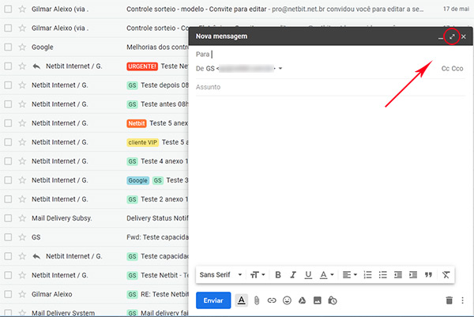Attach a file with paperclip icon
The height and width of the screenshot is (317, 474).
point(256,300)
